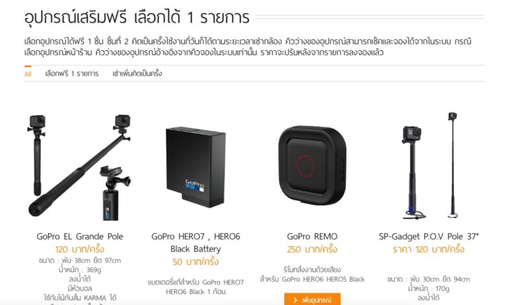This screenshot has width=518, height=305.
Task: Select the All filter tab
Action: point(28,74)
